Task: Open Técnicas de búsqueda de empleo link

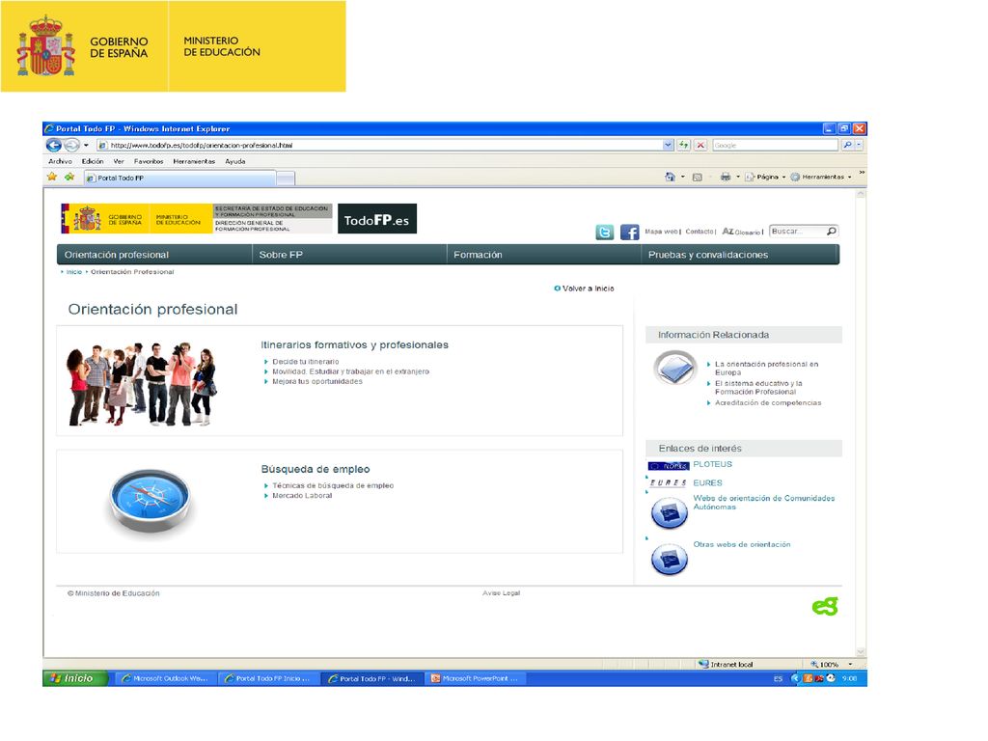Action: (x=333, y=486)
